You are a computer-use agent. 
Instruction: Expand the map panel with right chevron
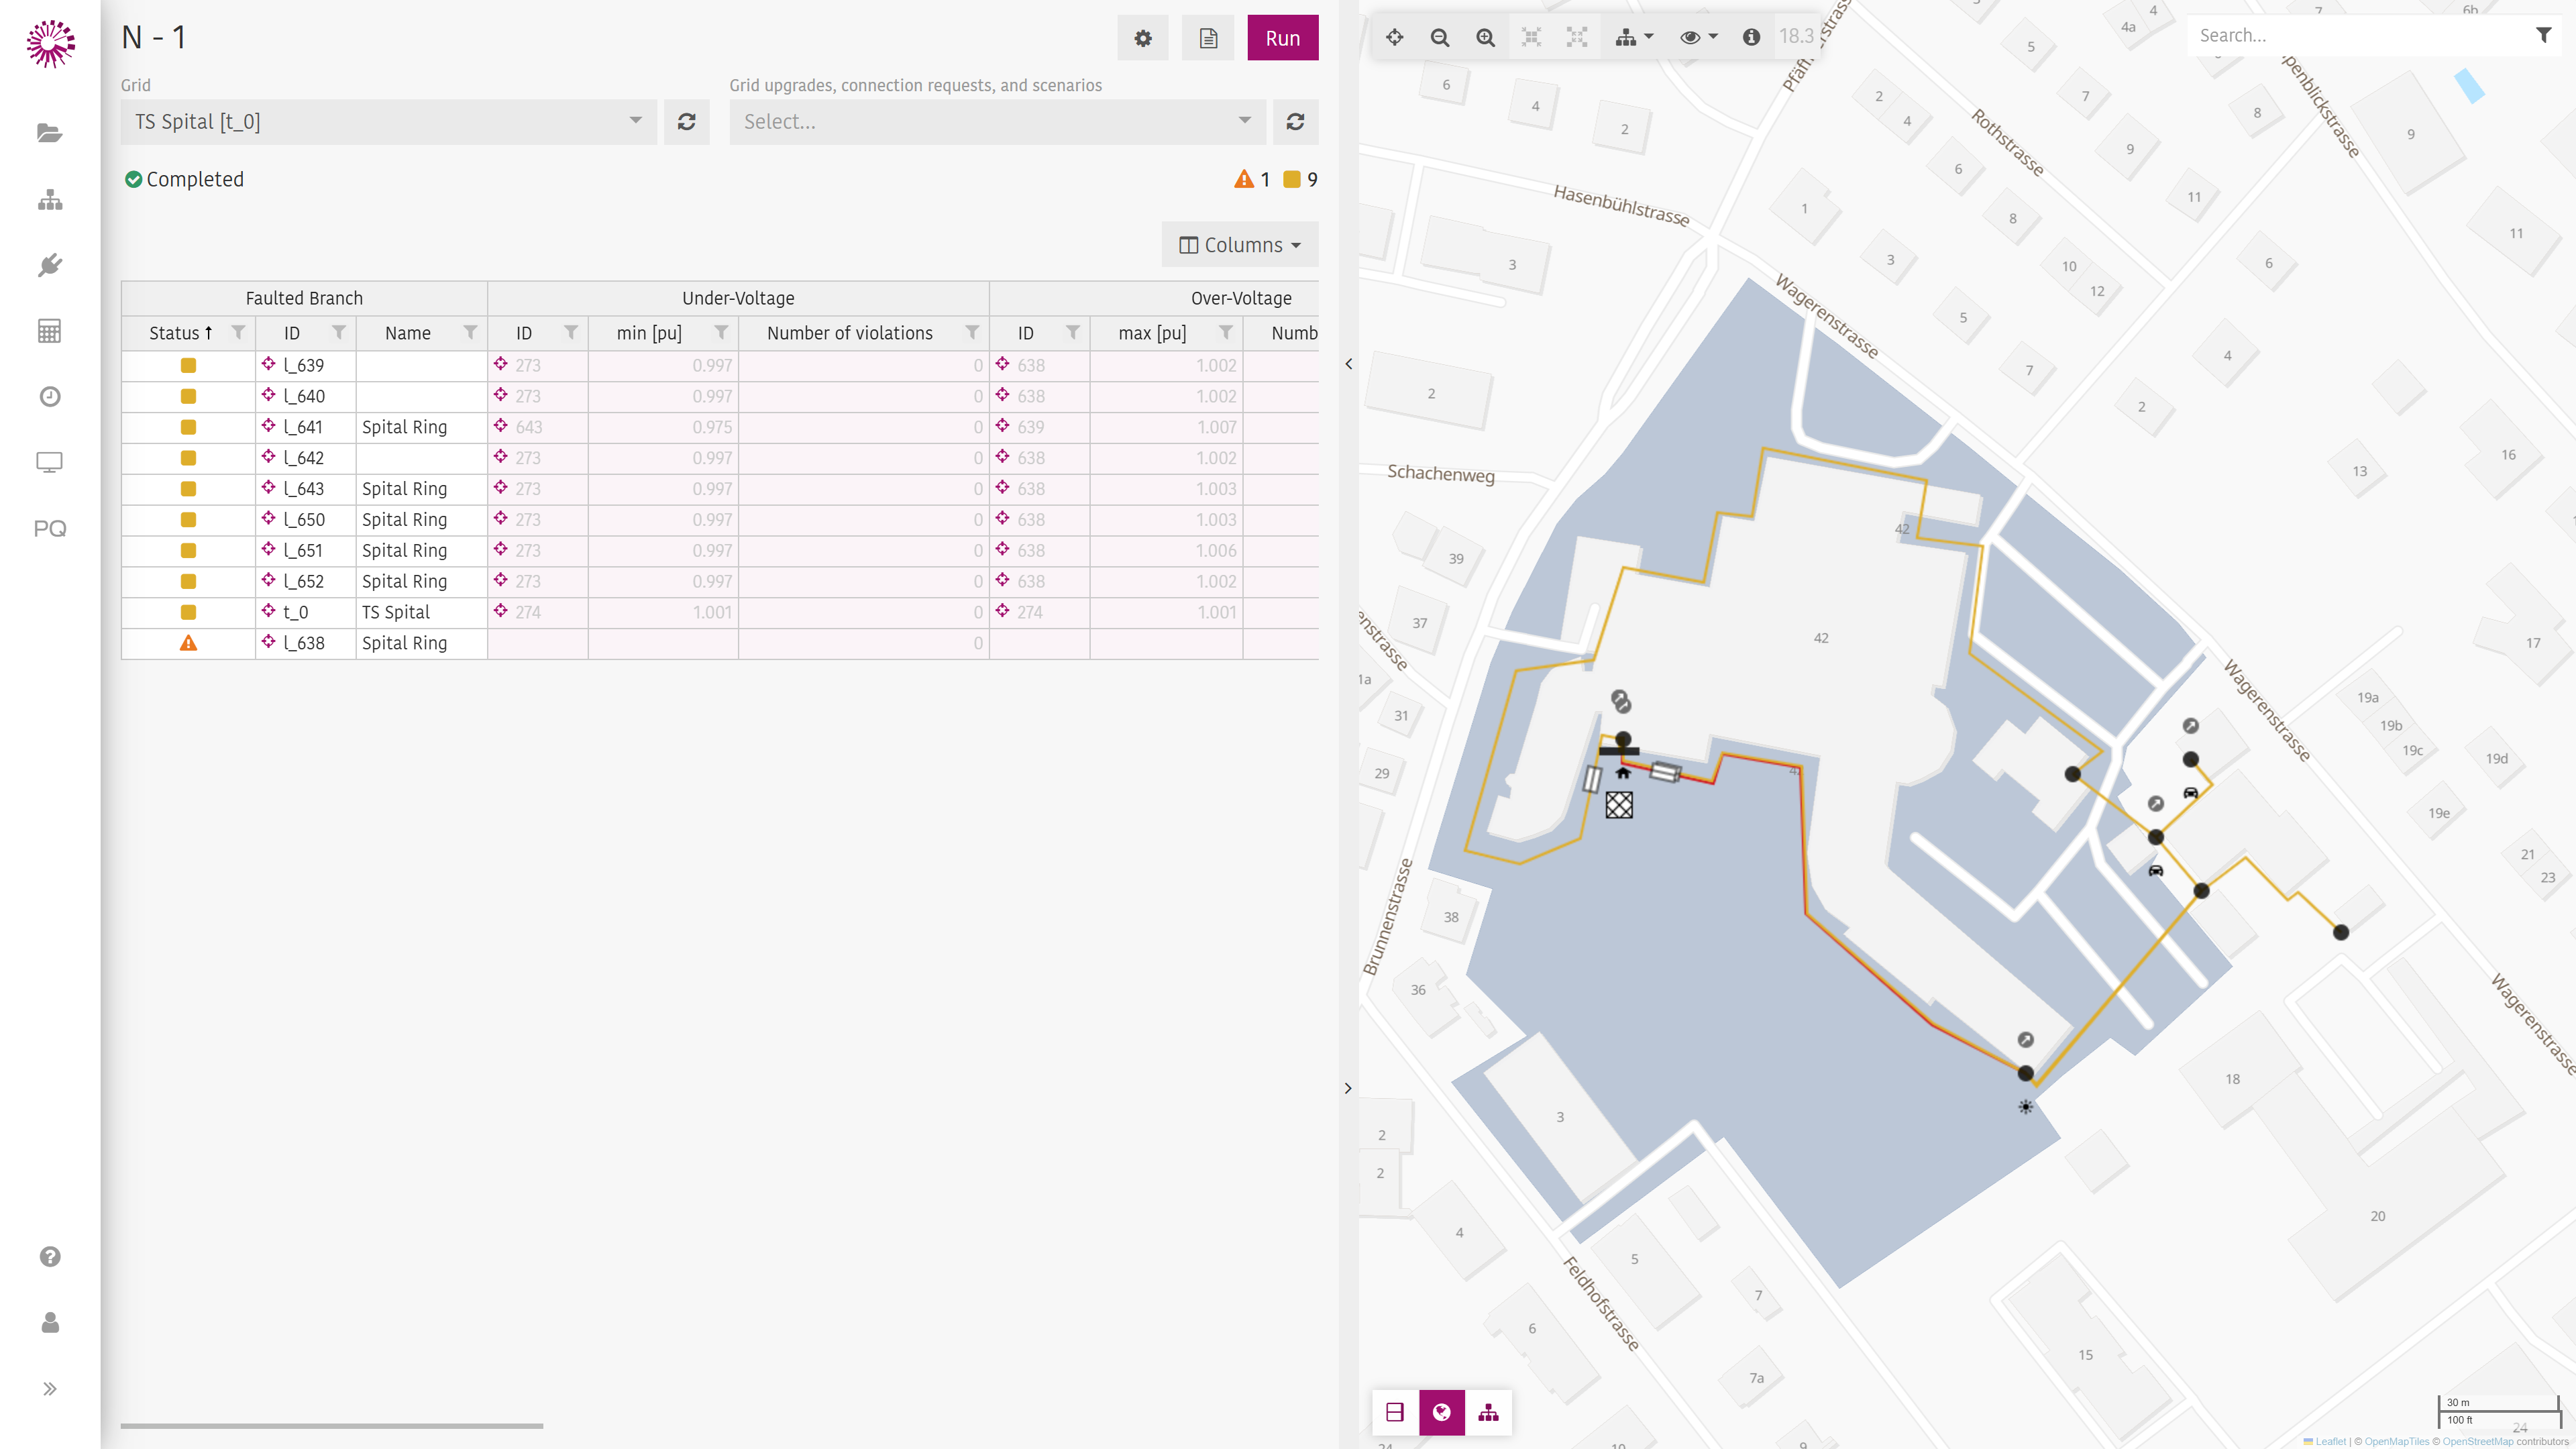pos(1348,1088)
